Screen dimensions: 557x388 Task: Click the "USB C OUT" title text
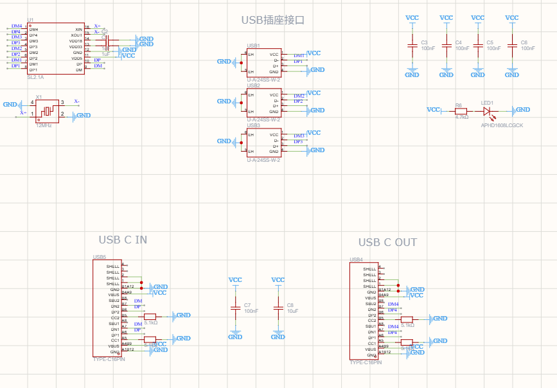(x=387, y=242)
